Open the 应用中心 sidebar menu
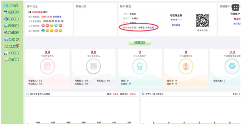The height and width of the screenshot is (126, 241). pos(11,46)
